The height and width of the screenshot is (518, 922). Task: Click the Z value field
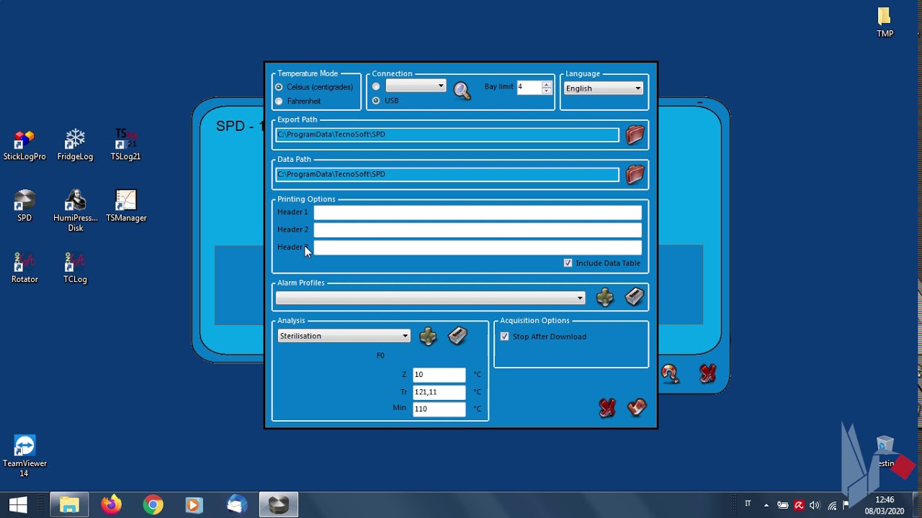click(x=439, y=375)
